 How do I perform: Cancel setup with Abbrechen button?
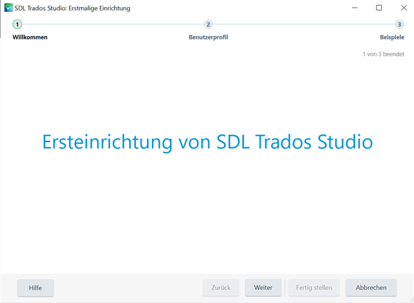tap(371, 287)
